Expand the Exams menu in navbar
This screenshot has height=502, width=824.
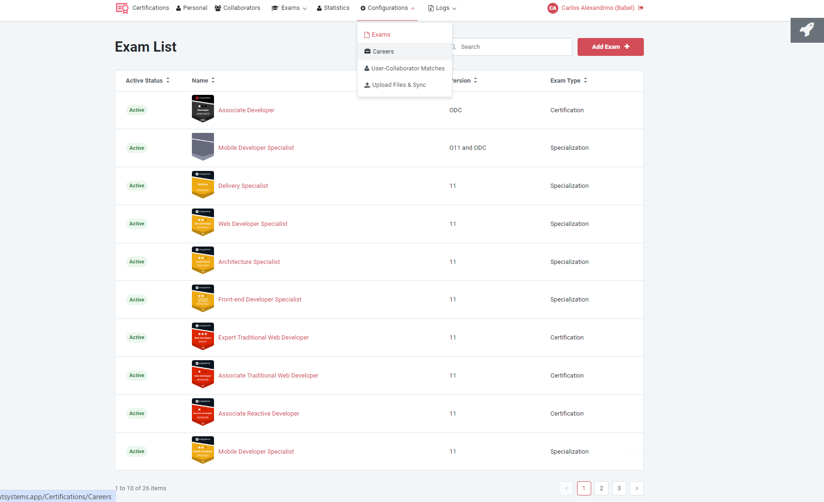(x=289, y=8)
